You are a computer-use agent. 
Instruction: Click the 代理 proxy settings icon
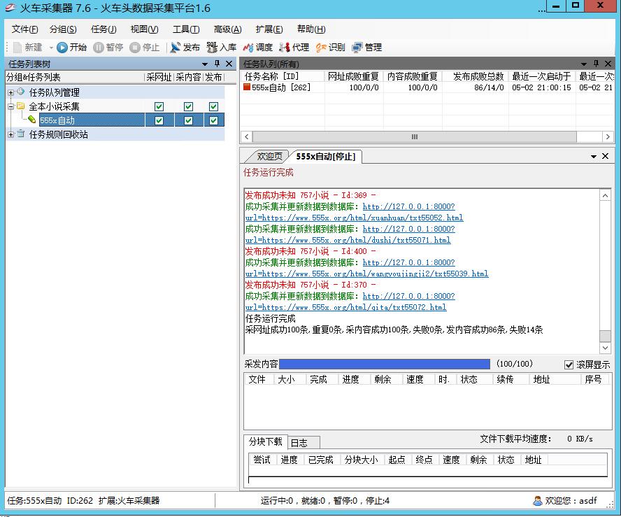click(x=294, y=48)
